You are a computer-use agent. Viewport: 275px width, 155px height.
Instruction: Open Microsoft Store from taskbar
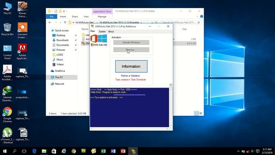[54, 151]
